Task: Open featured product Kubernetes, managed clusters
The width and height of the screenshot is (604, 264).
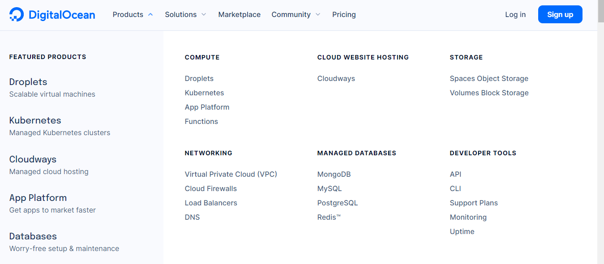Action: point(60,126)
